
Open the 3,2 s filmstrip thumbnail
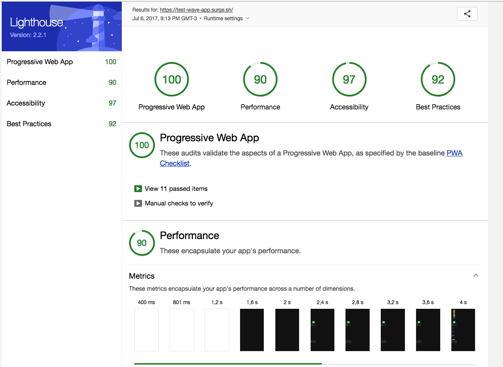coord(393,330)
